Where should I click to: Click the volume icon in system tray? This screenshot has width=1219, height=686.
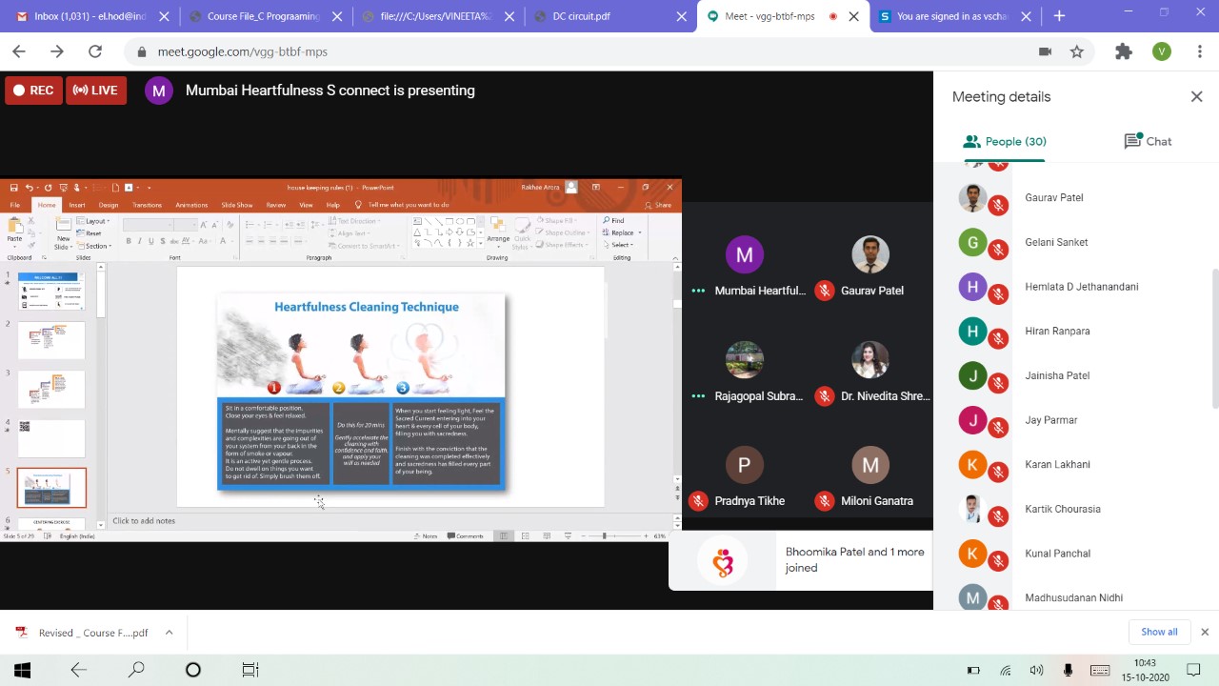[x=1036, y=670]
